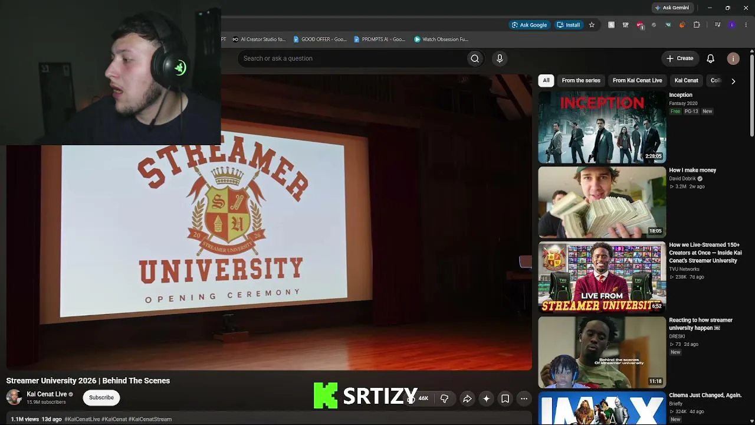Open the Chrome three-dot menu
This screenshot has width=755, height=425.
coord(746,25)
